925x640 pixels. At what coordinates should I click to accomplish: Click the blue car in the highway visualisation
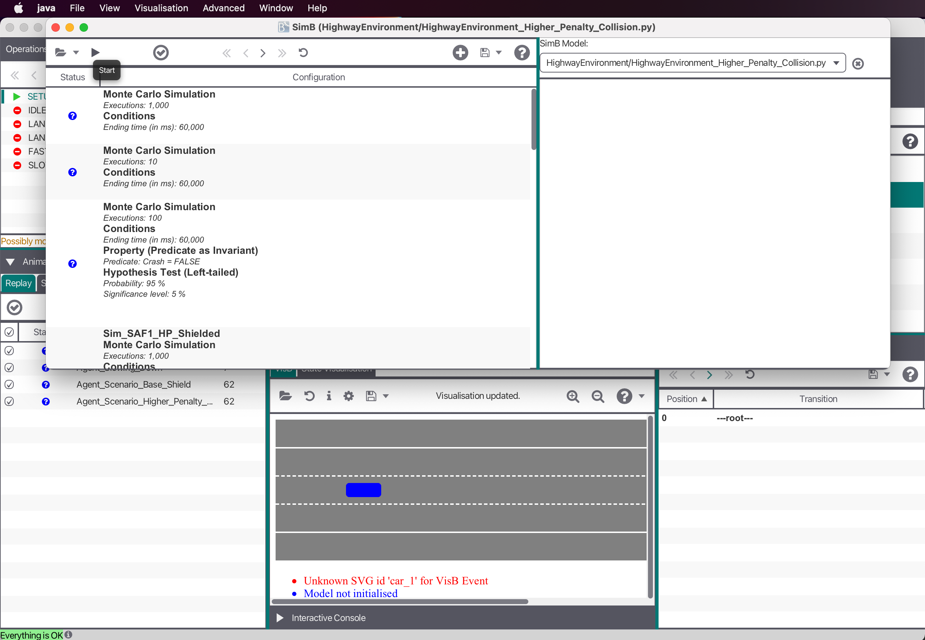click(363, 490)
